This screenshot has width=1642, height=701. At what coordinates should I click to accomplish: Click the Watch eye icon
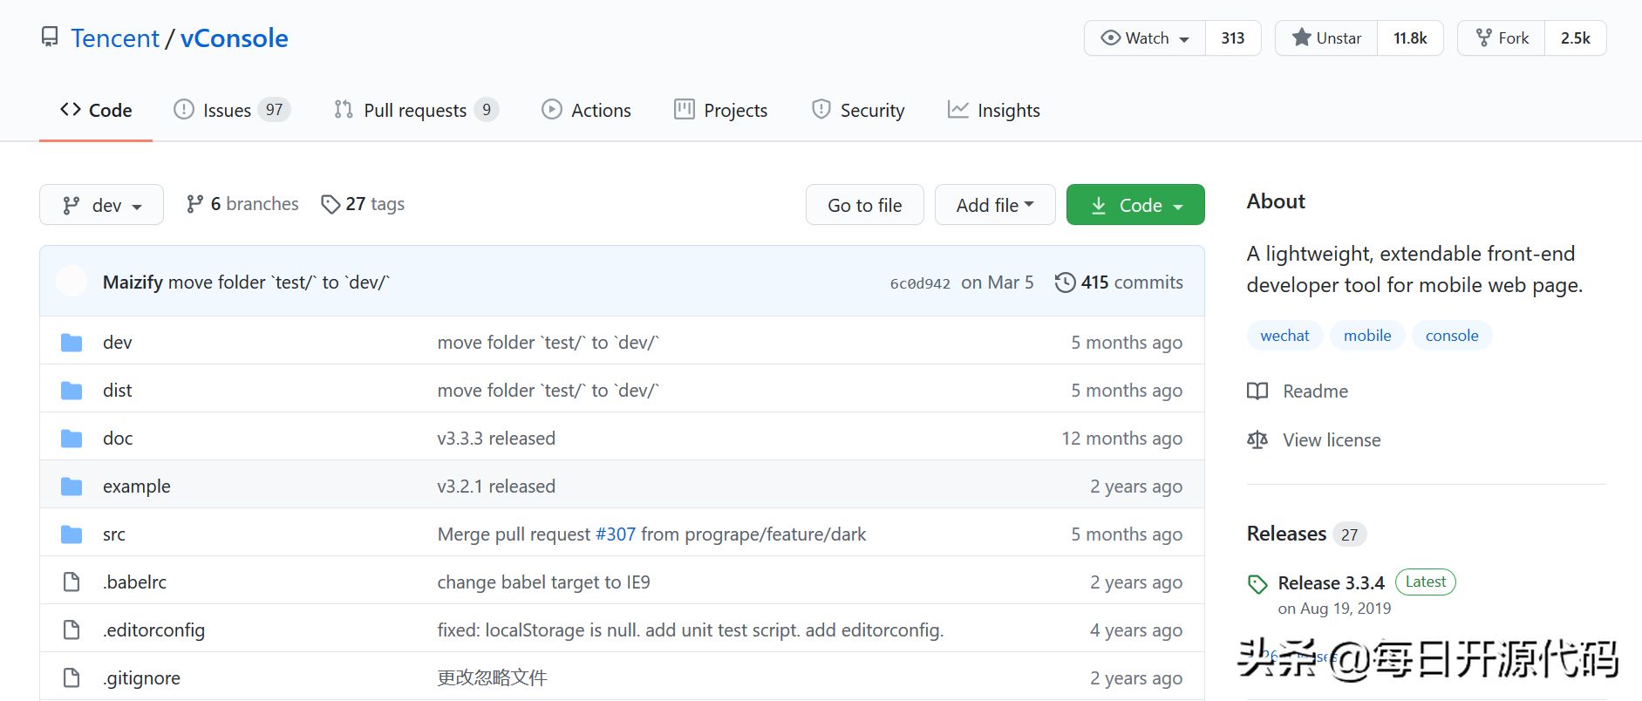[1110, 37]
